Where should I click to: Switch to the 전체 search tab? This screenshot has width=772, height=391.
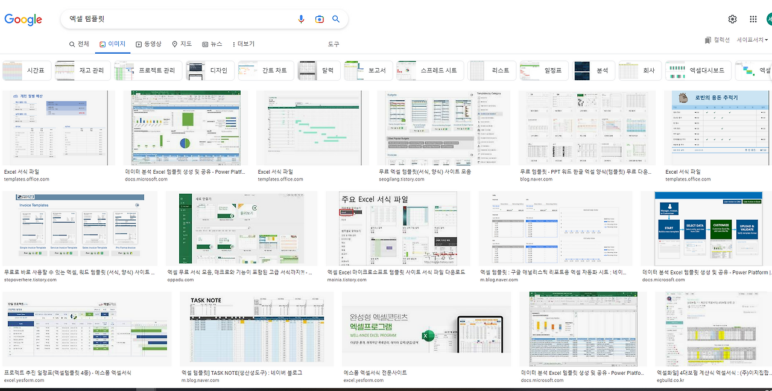click(81, 43)
